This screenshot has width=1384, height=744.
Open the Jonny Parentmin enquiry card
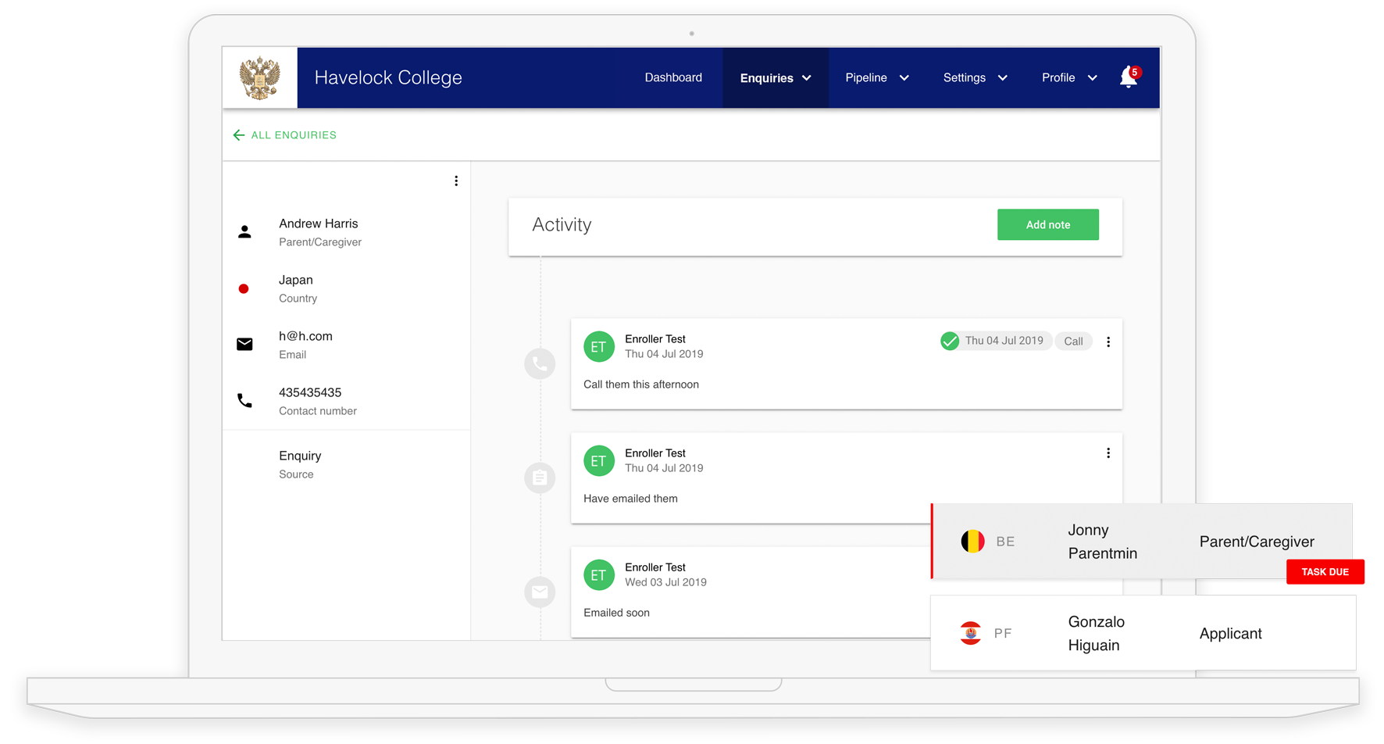point(1142,542)
